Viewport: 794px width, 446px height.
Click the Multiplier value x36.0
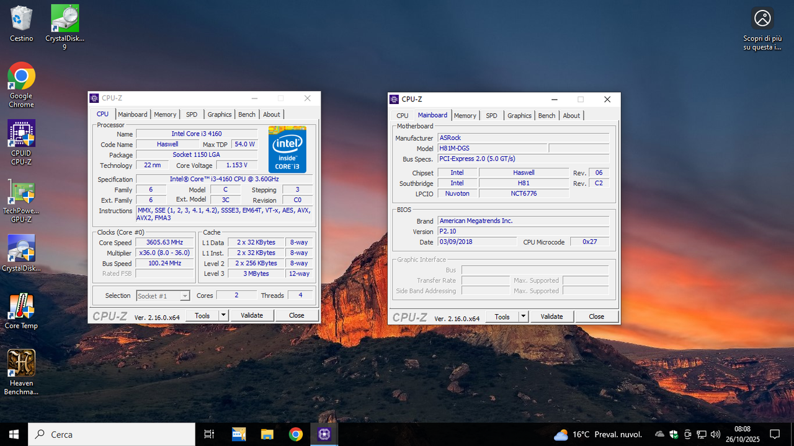pyautogui.click(x=164, y=253)
